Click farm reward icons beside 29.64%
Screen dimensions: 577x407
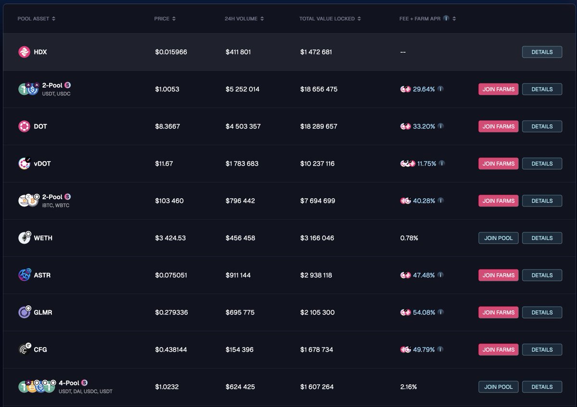click(405, 89)
